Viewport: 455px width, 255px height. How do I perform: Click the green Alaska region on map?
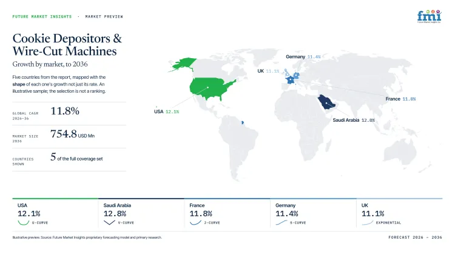(x=183, y=64)
